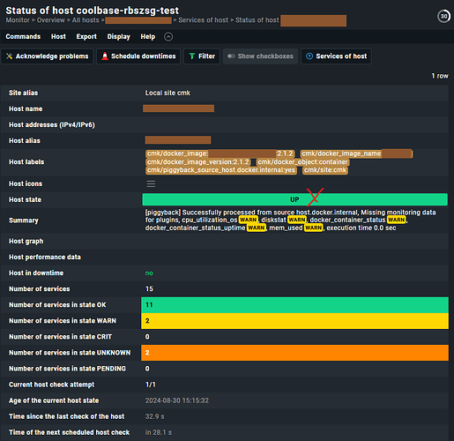Toggle Show checkboxes switch
This screenshot has width=454, height=441.
pyautogui.click(x=260, y=56)
